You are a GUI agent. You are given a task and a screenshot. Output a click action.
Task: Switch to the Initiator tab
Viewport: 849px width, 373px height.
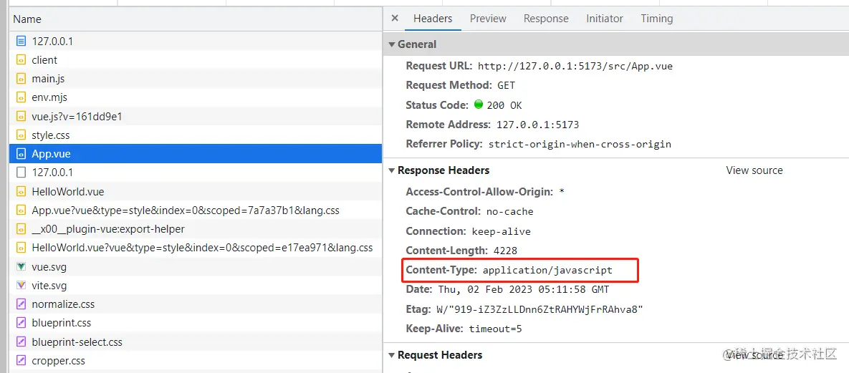pyautogui.click(x=604, y=19)
